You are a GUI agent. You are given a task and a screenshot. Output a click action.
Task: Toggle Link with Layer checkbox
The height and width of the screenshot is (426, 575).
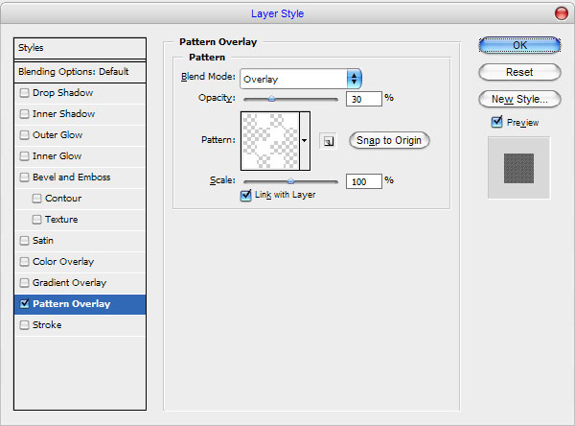(x=245, y=195)
